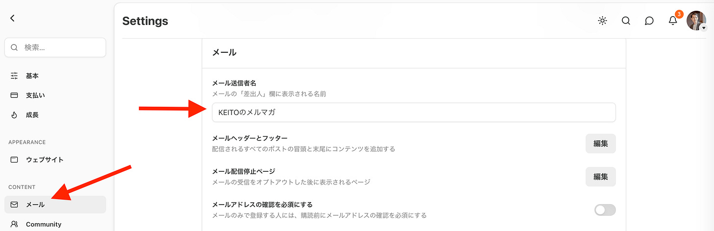
Task: Click the メール送信者名 text field
Action: pos(414,112)
